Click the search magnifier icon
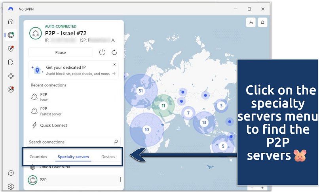The image size is (319, 192). (116, 142)
